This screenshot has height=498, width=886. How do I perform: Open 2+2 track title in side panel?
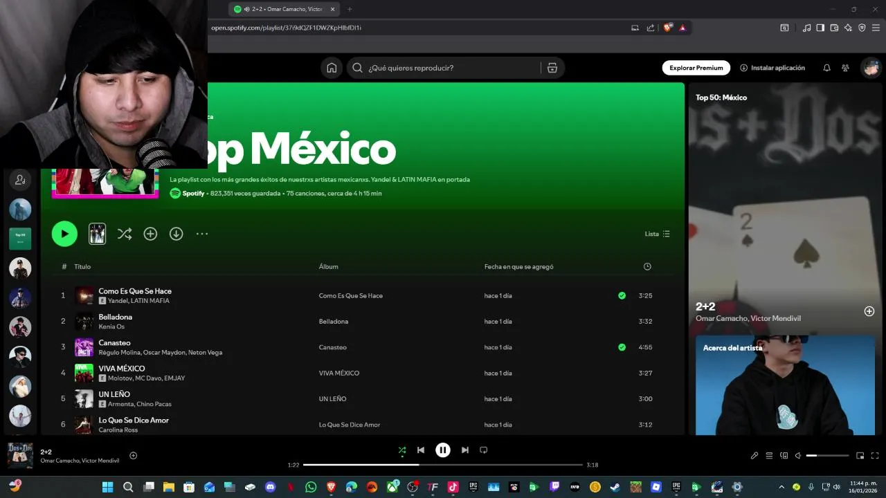(x=705, y=306)
